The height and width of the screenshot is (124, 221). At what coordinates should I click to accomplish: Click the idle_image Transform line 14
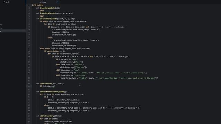tap(76, 40)
